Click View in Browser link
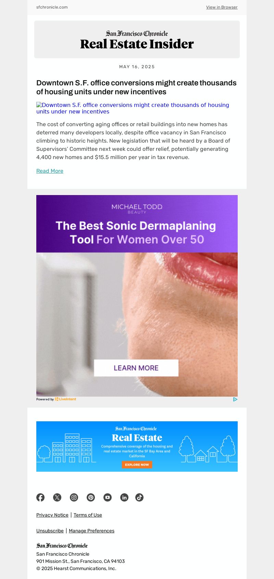Image resolution: width=274 pixels, height=579 pixels. [222, 7]
